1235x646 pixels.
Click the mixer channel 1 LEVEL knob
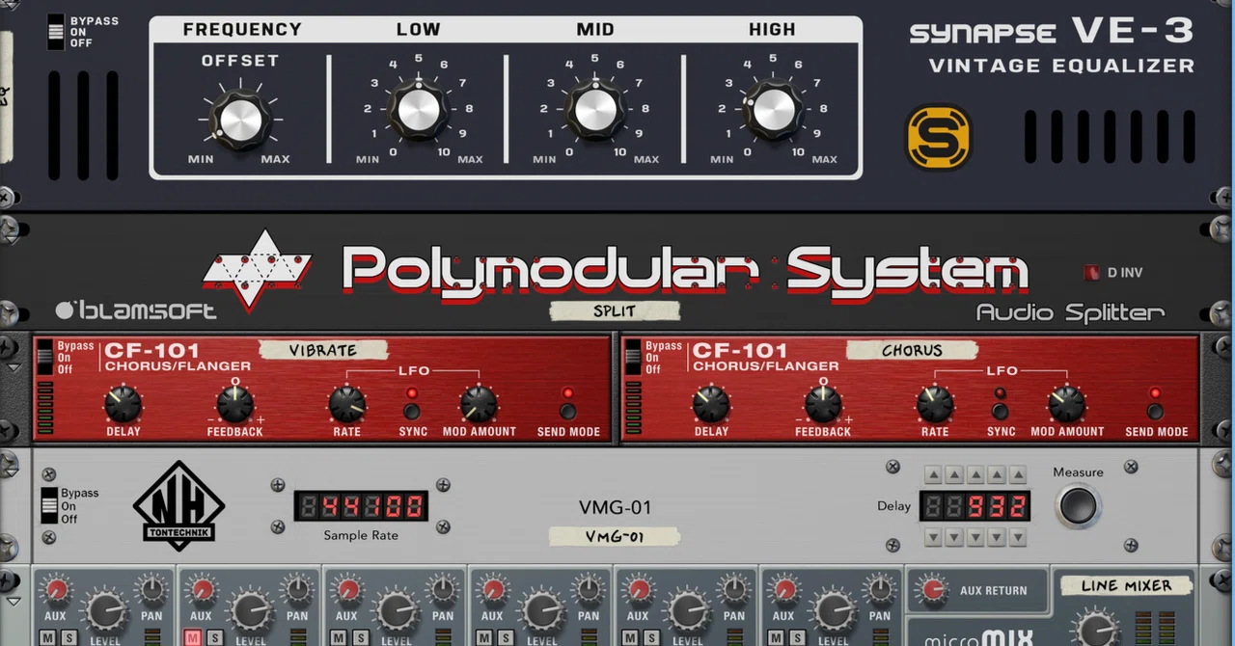pyautogui.click(x=105, y=611)
